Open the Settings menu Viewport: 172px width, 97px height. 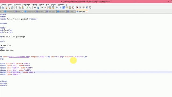(x=34, y=5)
